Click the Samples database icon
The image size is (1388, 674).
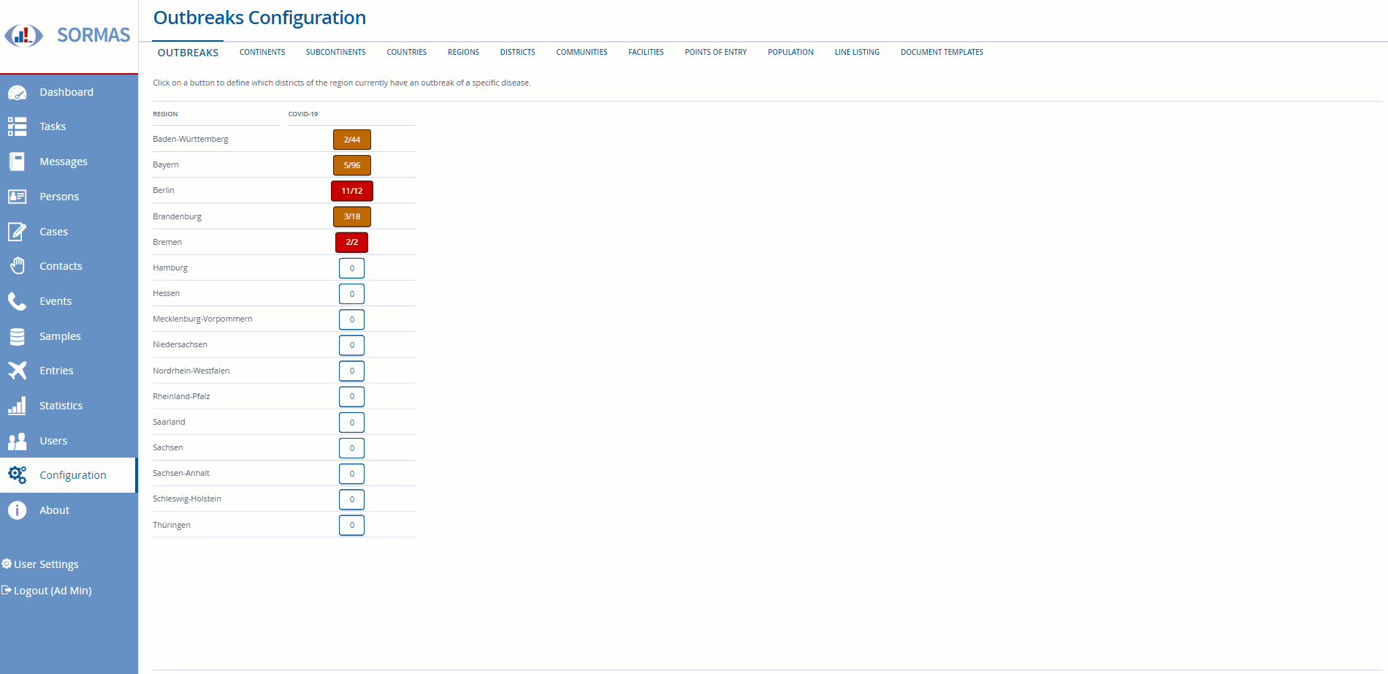(18, 336)
